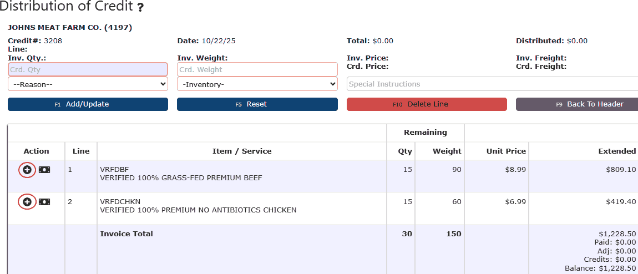Click the Extended column header
Screen dimensions: 638x274
pyautogui.click(x=617, y=151)
